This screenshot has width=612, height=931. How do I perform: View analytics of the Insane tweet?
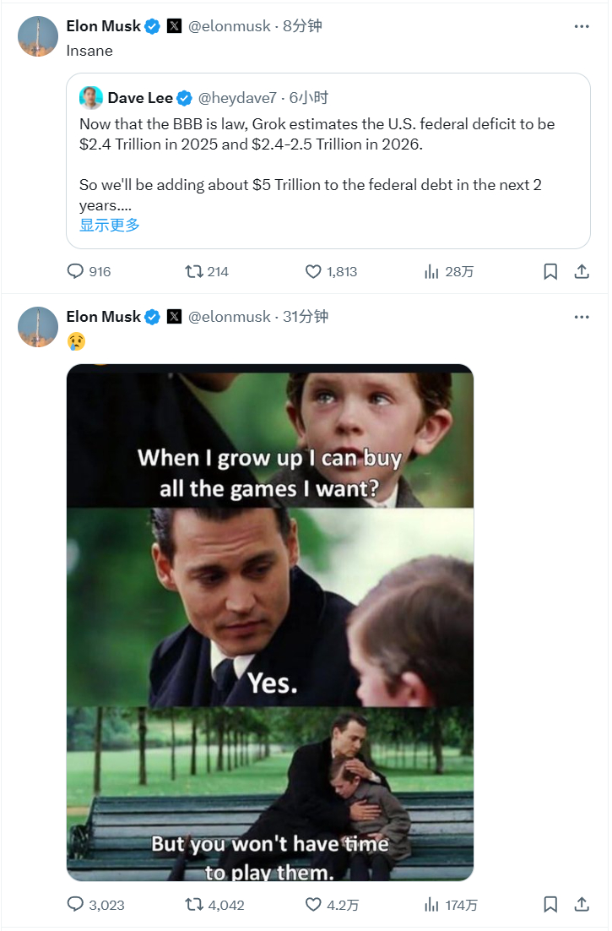(448, 271)
